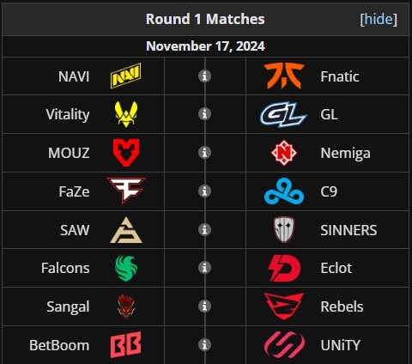Open match info for FaZe vs C9
The height and width of the screenshot is (364, 412).
(x=204, y=191)
